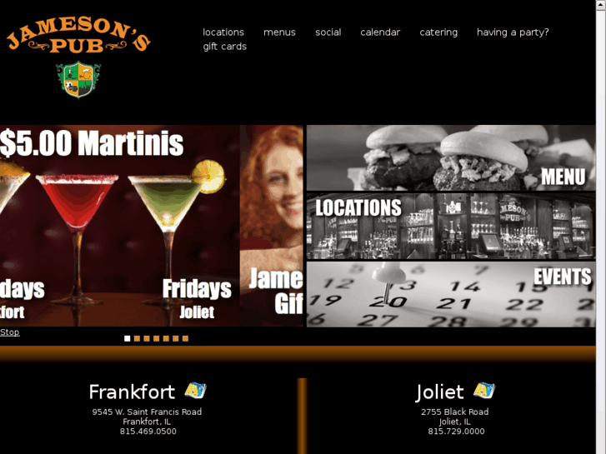Open the EVENTS calendar banner
The width and height of the screenshot is (606, 454).
(x=451, y=294)
